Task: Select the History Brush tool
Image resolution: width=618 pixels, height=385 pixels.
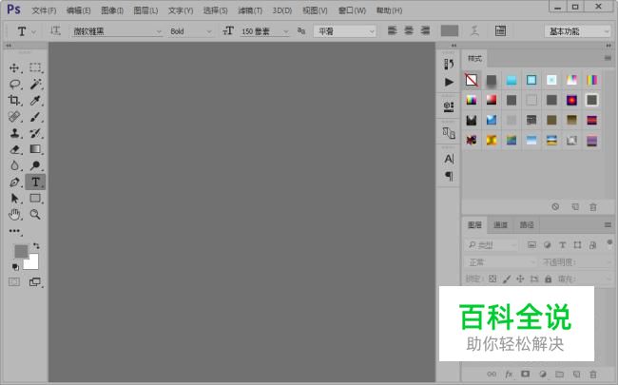Action: point(35,133)
